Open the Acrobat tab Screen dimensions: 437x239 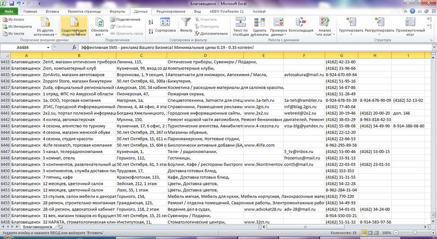pos(259,11)
